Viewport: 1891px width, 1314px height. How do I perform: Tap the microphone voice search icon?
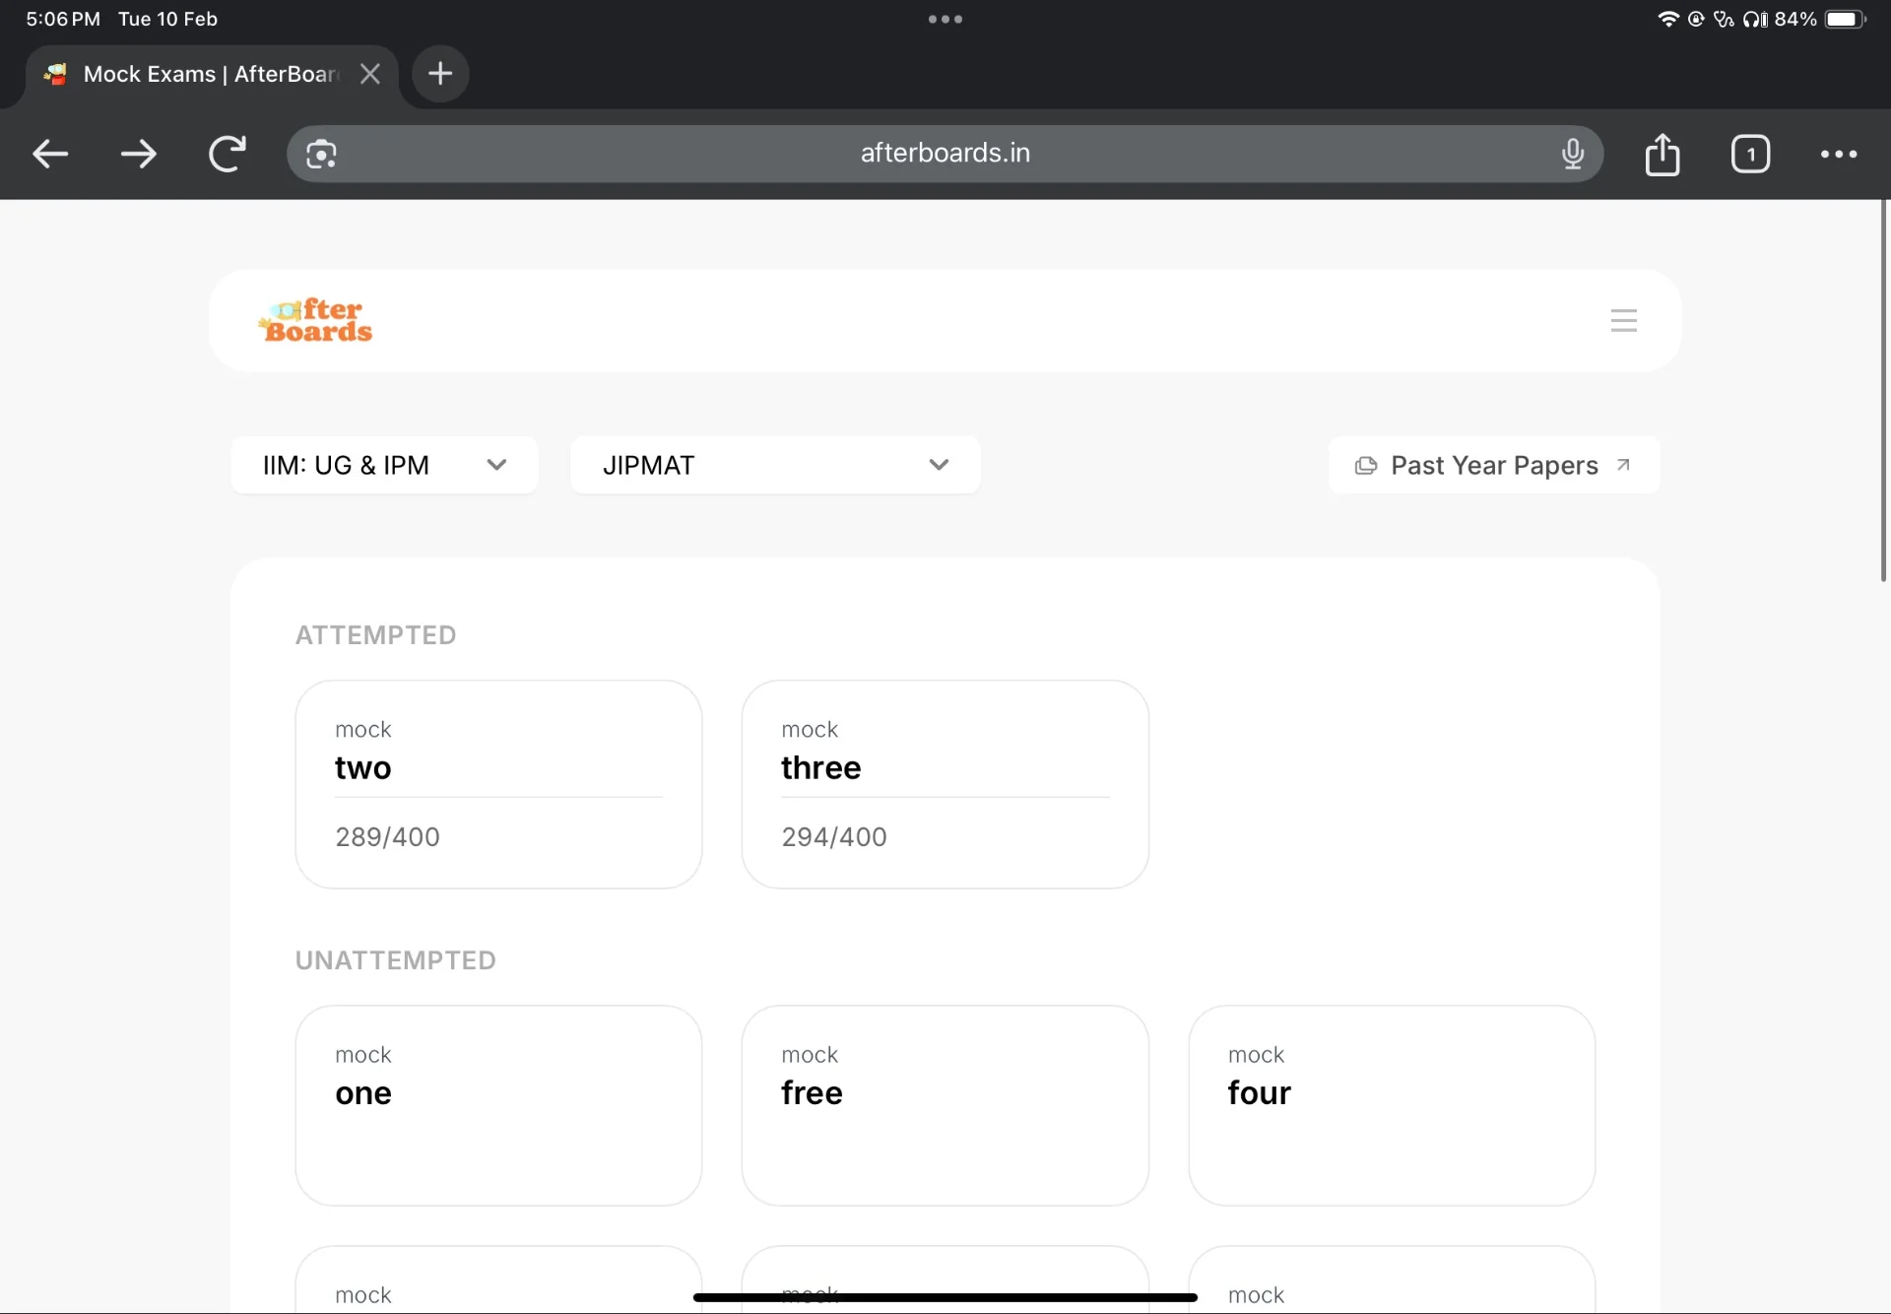(x=1573, y=154)
